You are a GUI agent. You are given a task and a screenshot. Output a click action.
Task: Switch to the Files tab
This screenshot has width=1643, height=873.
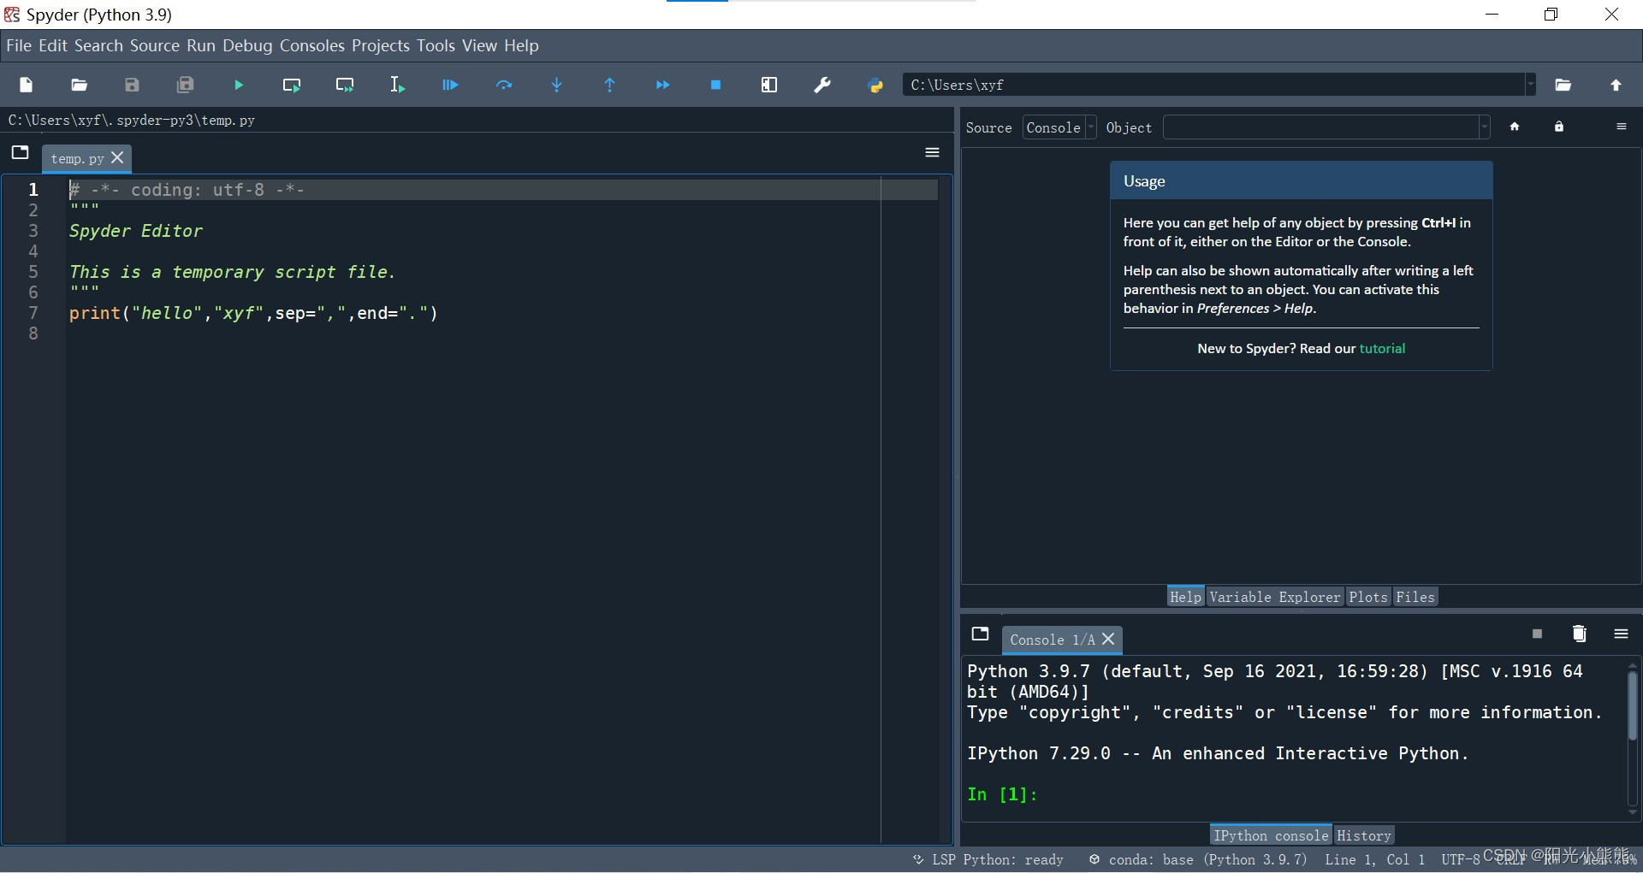[x=1415, y=597]
